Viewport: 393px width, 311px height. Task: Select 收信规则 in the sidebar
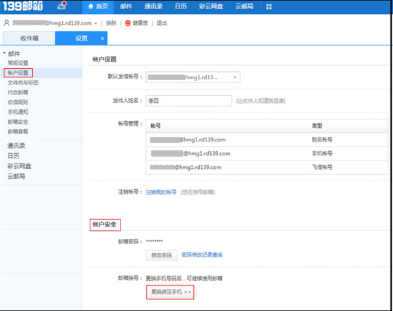point(18,102)
